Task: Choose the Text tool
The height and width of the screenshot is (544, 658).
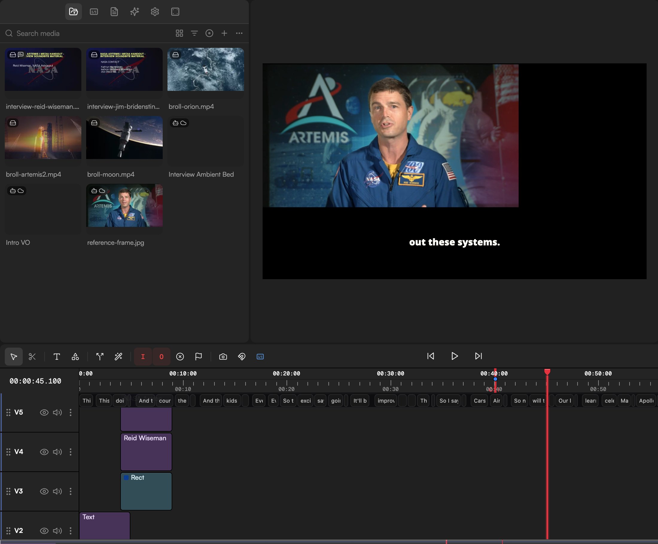Action: 57,356
